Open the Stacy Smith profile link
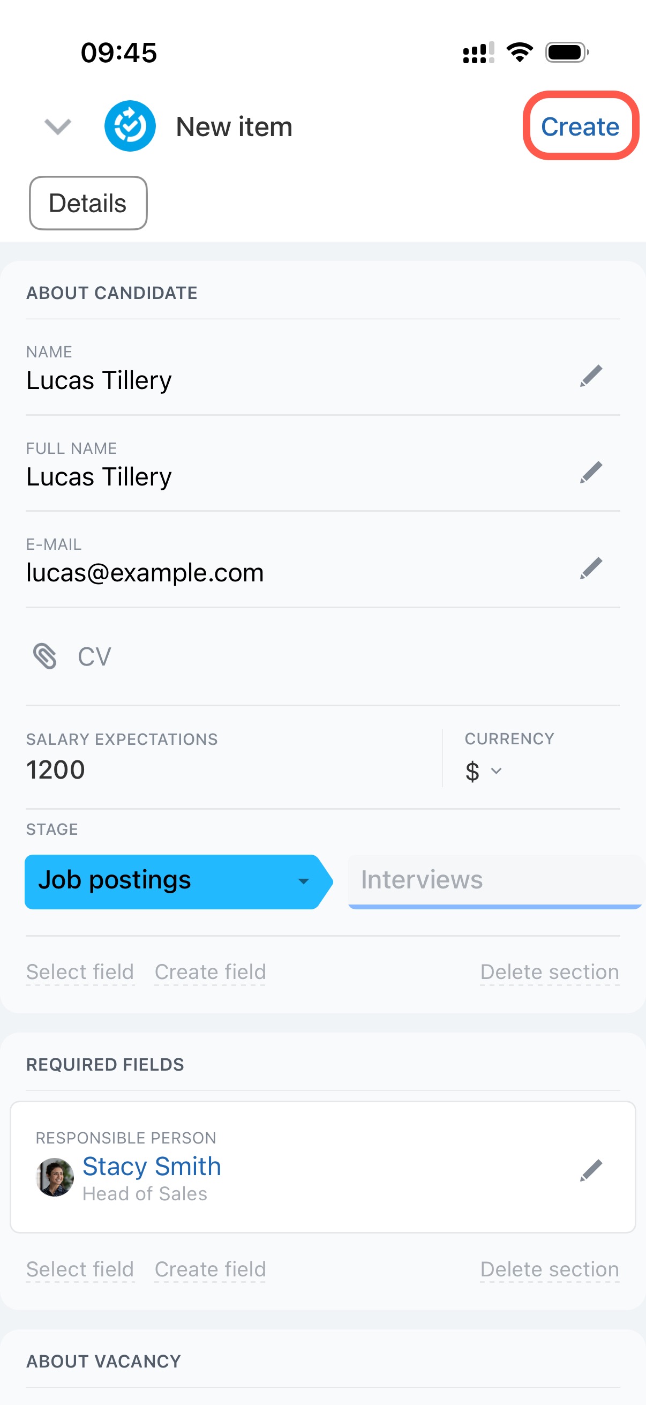 click(x=152, y=1167)
